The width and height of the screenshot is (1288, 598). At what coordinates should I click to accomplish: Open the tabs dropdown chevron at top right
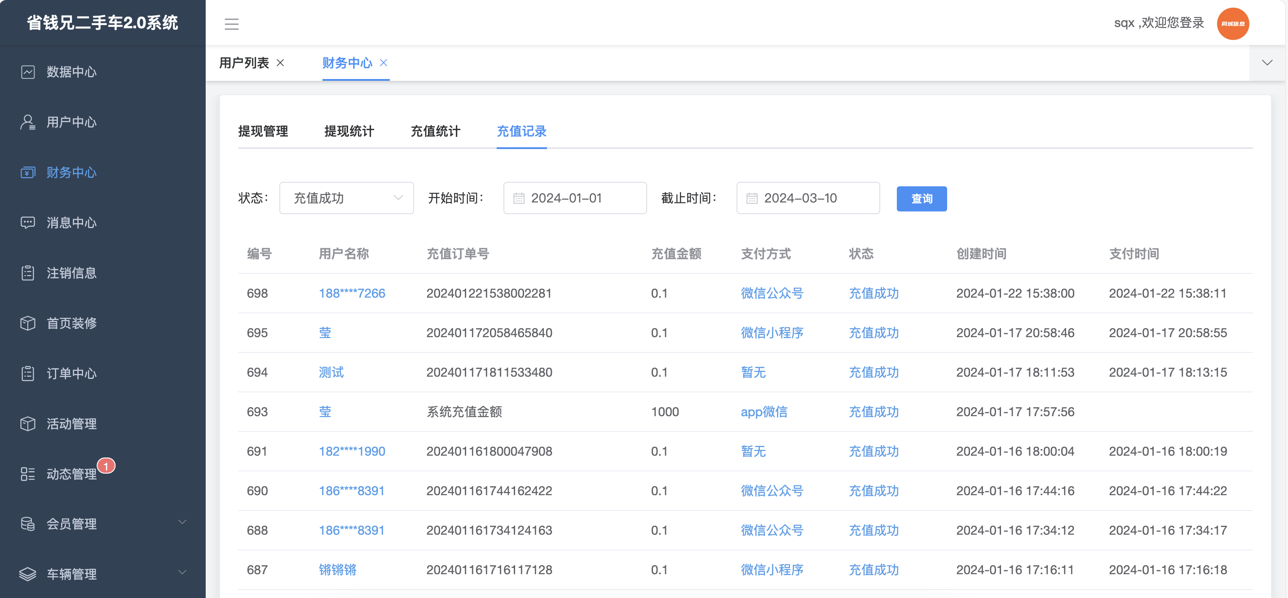click(1266, 62)
